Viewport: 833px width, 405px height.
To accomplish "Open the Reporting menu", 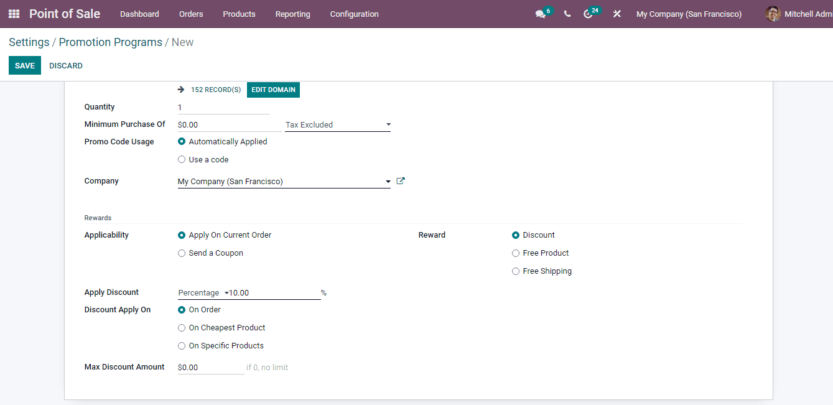I will point(292,14).
